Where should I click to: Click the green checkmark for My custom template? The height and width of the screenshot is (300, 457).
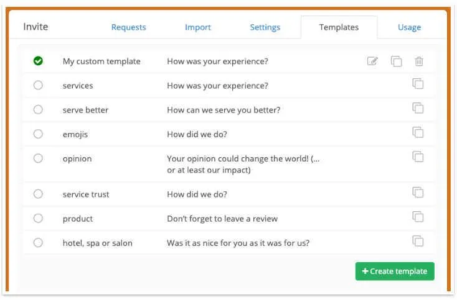[38, 61]
